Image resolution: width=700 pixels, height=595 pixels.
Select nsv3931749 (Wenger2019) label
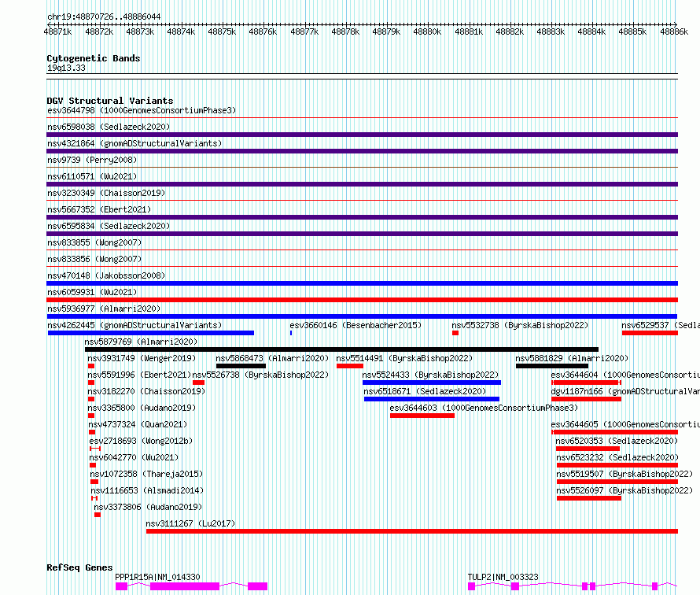tap(142, 358)
